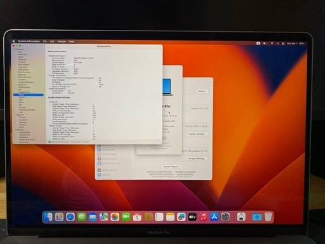Viewport: 325px width, 244px height.
Task: Collapse the Network section in sidebar
Action: coord(15,114)
